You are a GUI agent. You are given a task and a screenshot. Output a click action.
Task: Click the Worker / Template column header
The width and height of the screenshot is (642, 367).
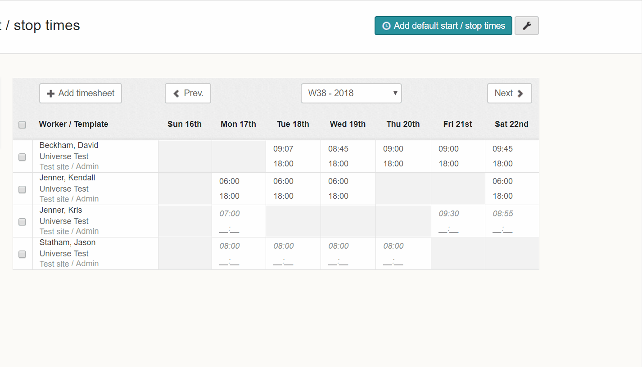click(x=73, y=124)
